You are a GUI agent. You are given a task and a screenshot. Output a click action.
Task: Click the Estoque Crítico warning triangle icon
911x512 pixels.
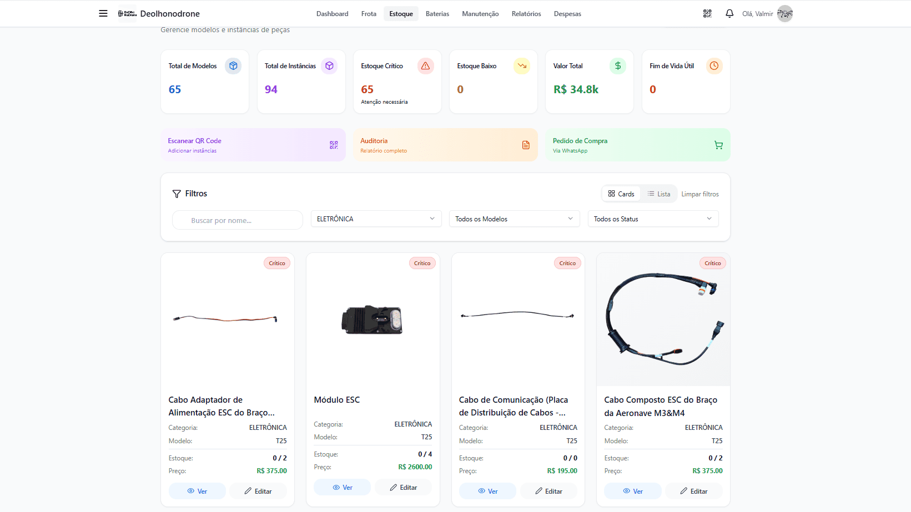tap(425, 66)
